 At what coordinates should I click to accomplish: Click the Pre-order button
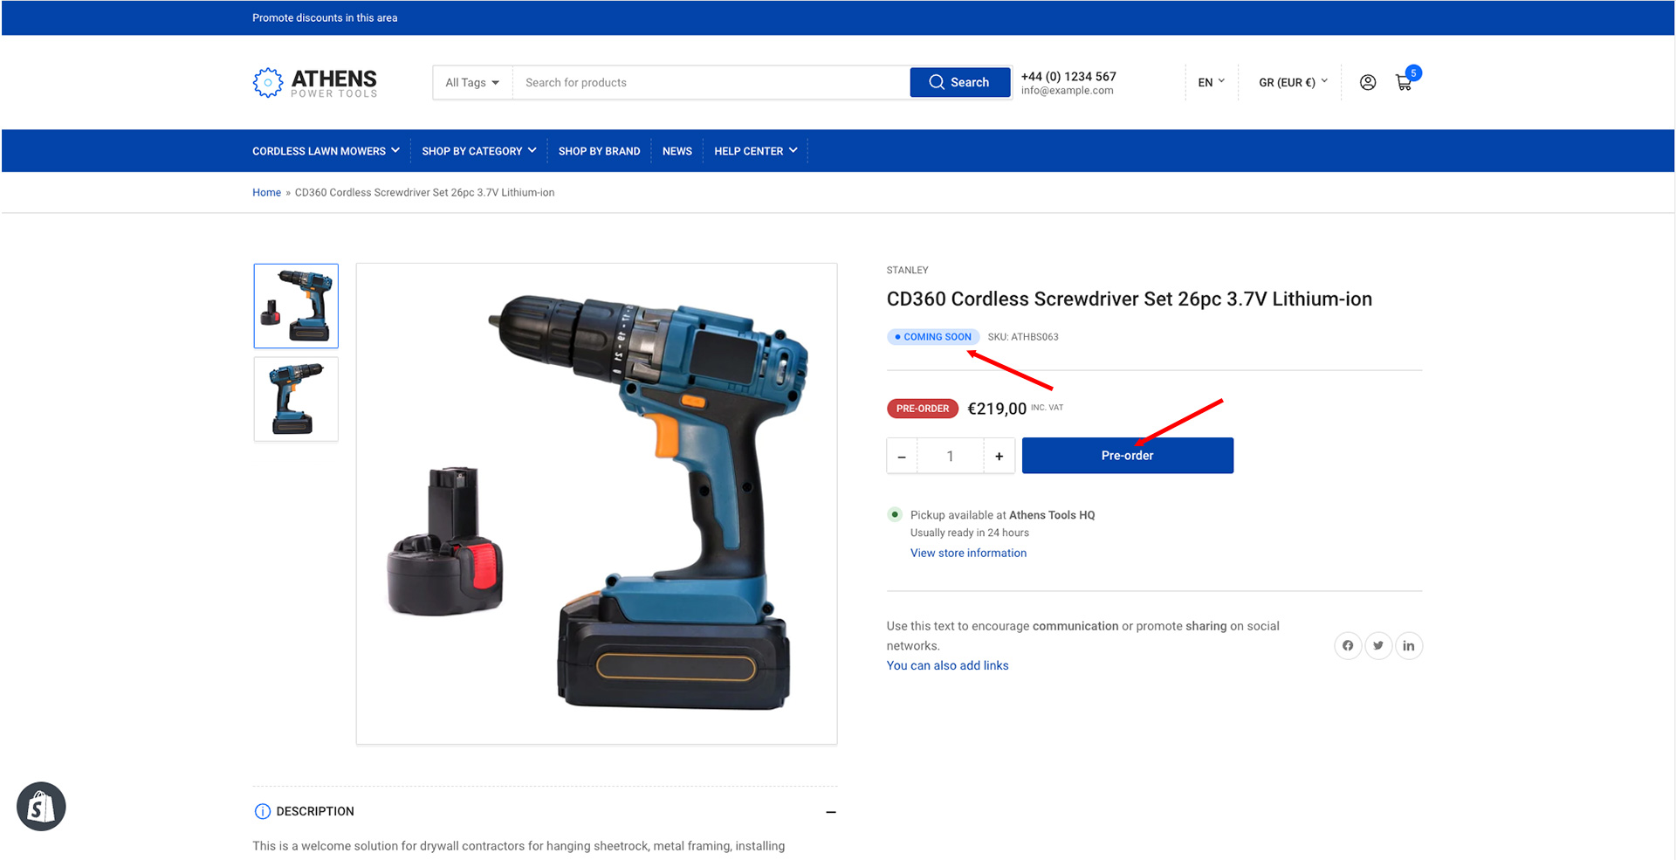pos(1127,455)
